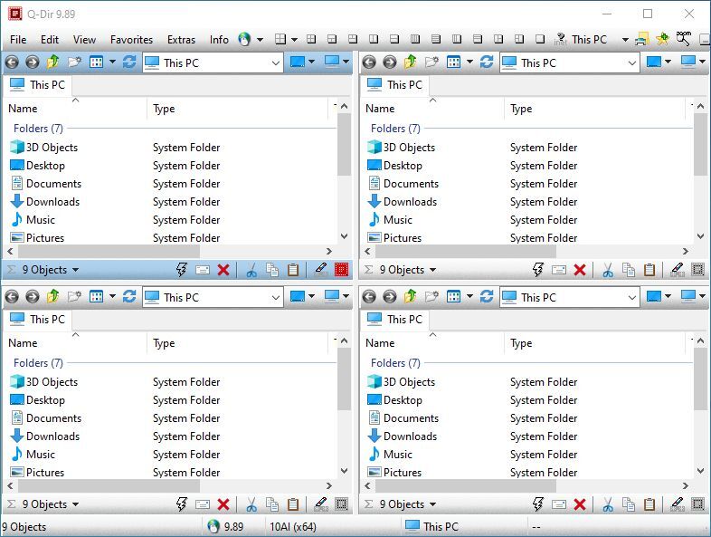This screenshot has width=711, height=537.
Task: Sort by Name column in top-left pane
Action: point(75,109)
